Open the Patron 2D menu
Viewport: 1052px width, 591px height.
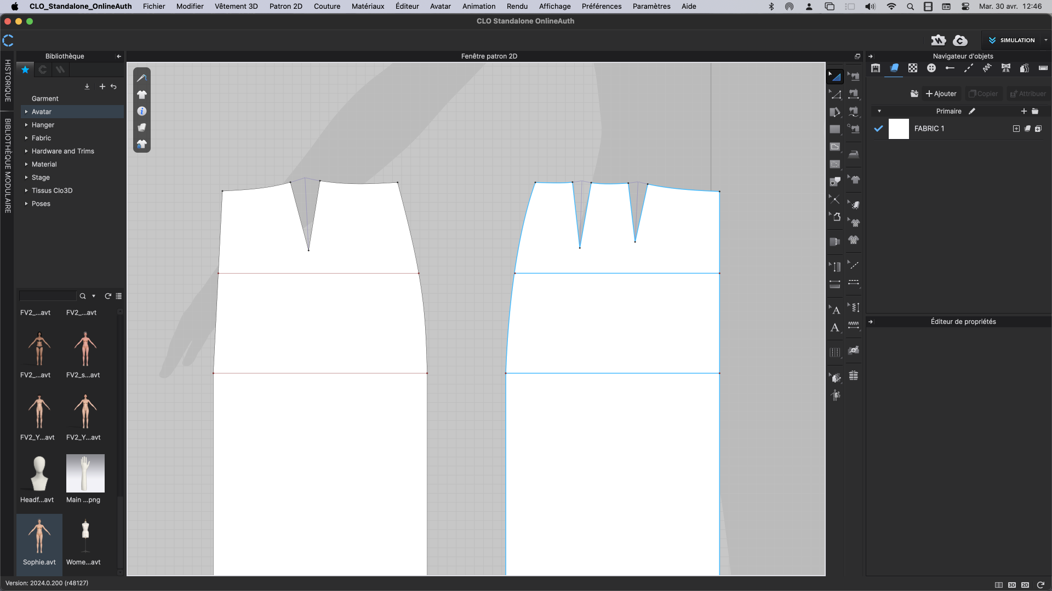(x=285, y=6)
